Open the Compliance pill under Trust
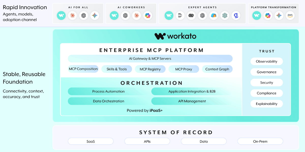Screen dimensions: 305x152 [267, 93]
